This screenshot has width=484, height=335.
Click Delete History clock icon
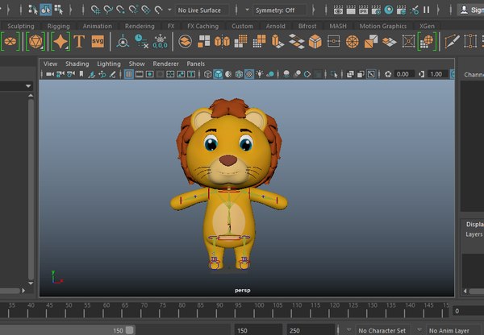point(141,41)
